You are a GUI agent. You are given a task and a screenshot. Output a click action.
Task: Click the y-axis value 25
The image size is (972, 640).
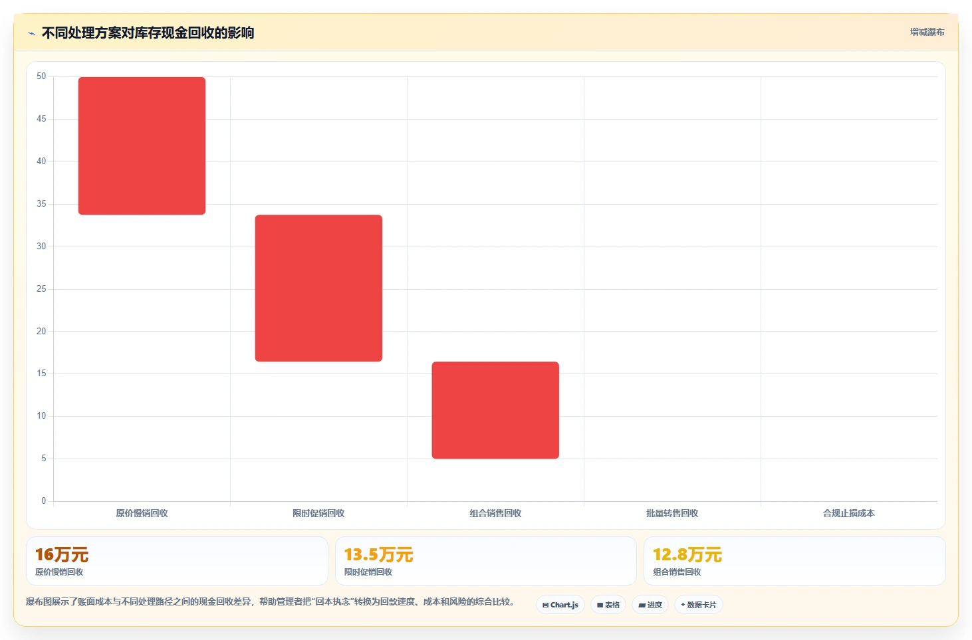coord(41,288)
